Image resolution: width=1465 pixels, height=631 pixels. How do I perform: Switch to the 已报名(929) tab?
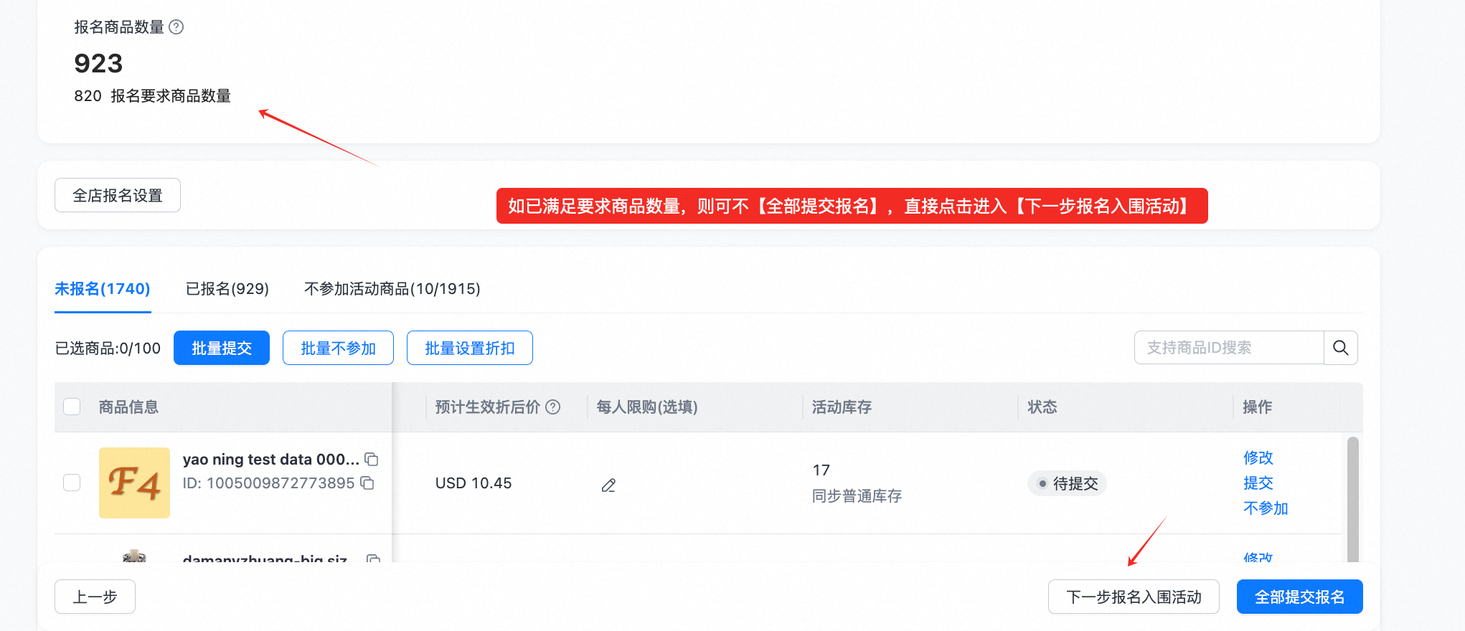point(227,289)
